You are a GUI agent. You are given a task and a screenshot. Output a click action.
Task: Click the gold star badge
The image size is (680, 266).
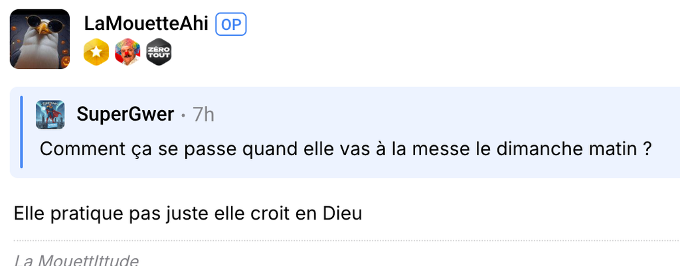click(x=96, y=52)
